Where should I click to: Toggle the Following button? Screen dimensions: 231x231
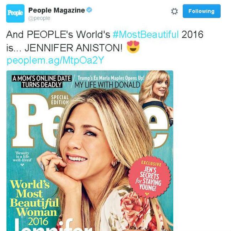(x=202, y=11)
